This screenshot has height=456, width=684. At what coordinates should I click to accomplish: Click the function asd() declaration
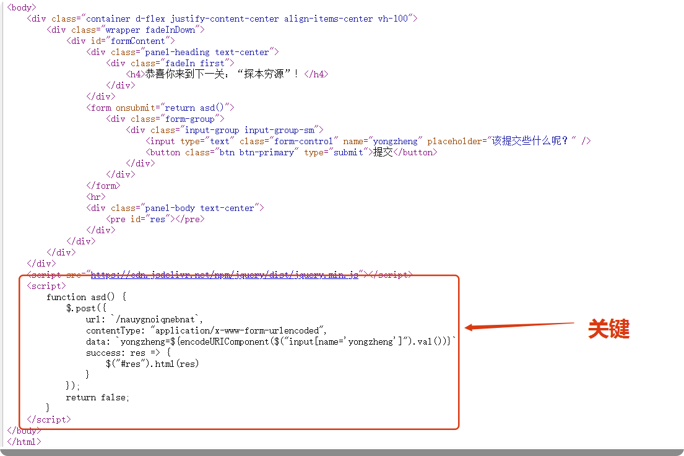[86, 297]
